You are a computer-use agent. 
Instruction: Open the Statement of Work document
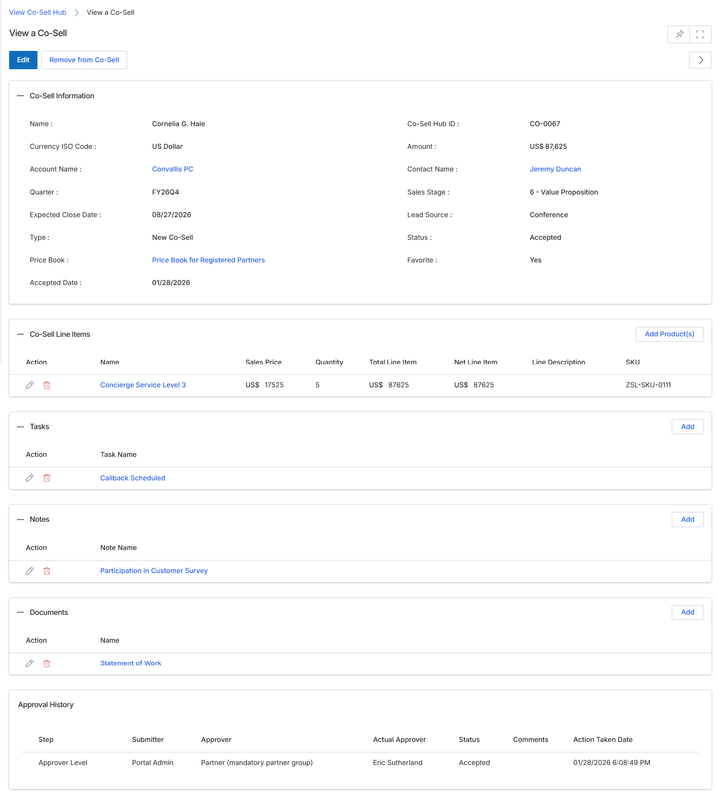[131, 664]
